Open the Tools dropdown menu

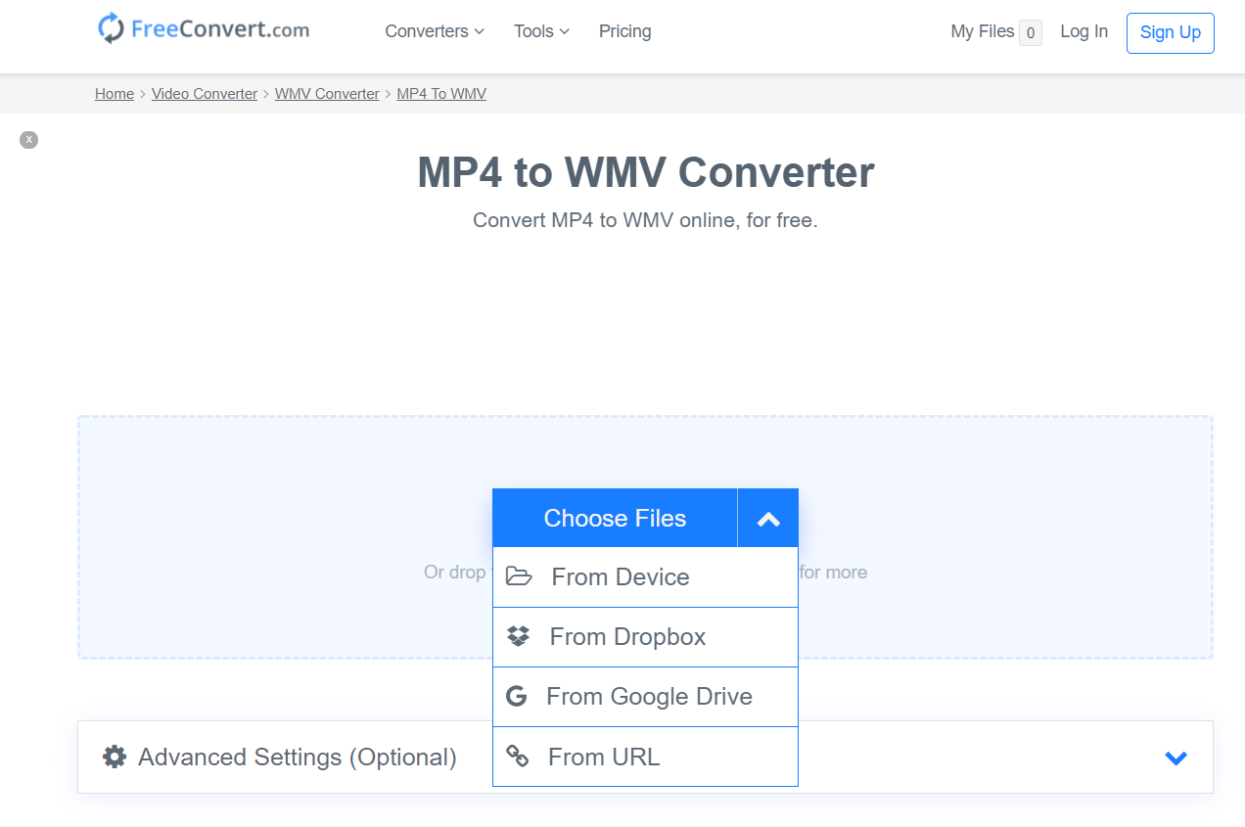541,31
